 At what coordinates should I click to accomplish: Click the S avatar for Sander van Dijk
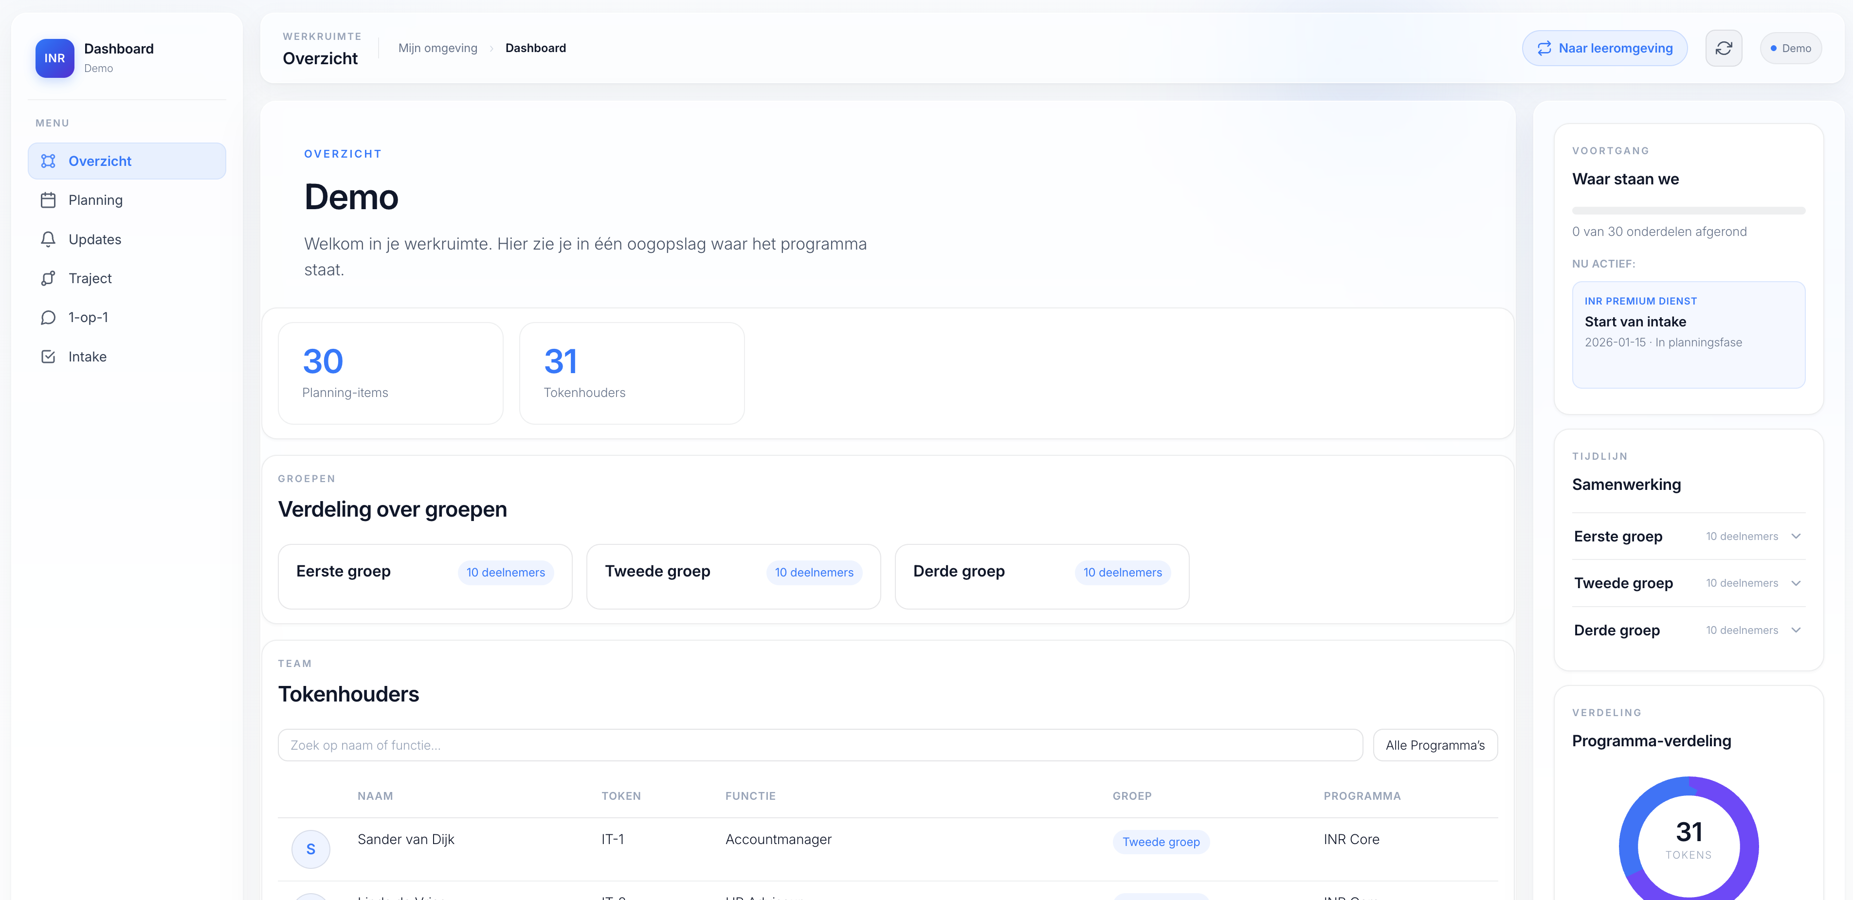point(311,849)
